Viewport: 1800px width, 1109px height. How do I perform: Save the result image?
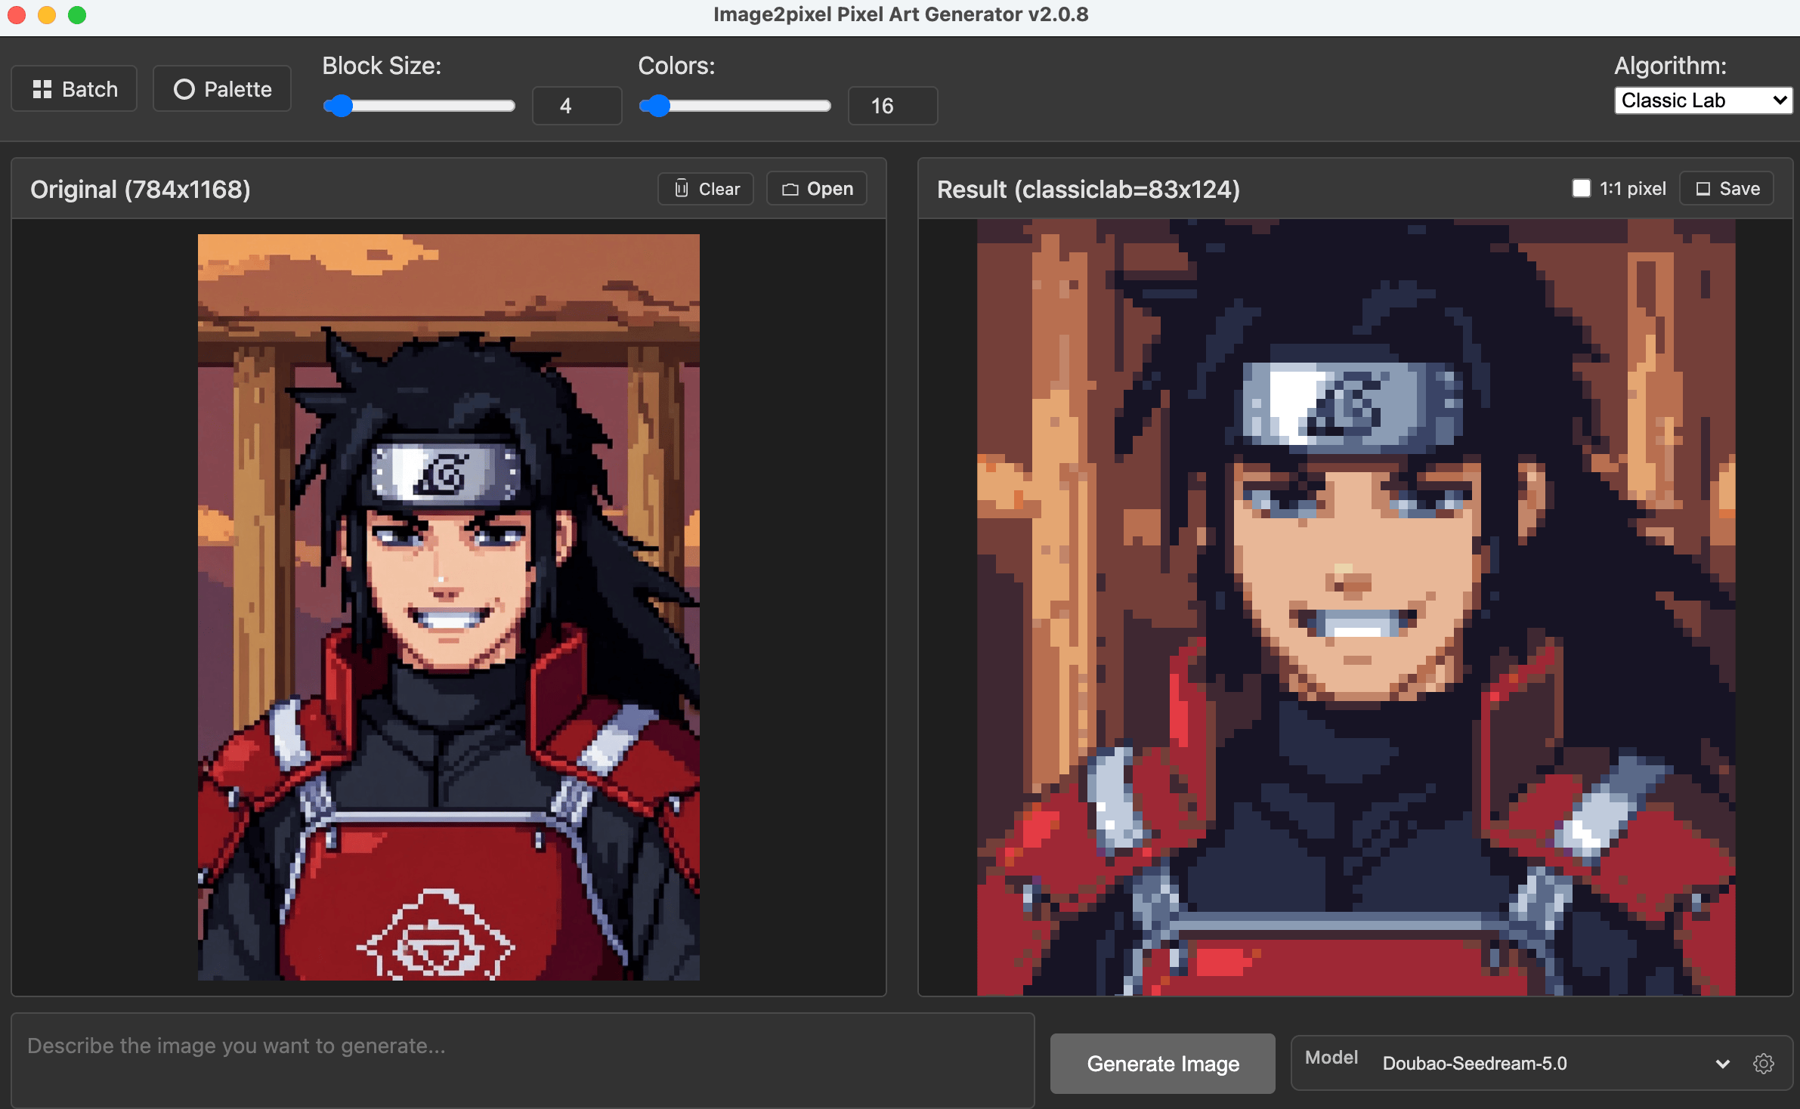(x=1727, y=189)
